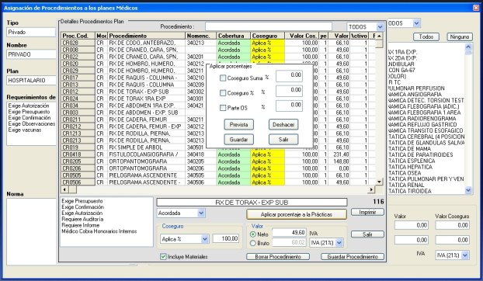Click right list scrollbar up arrow
The image size is (483, 281).
[x=468, y=47]
